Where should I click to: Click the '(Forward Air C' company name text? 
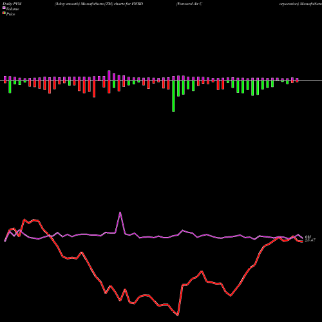pos(189,4)
